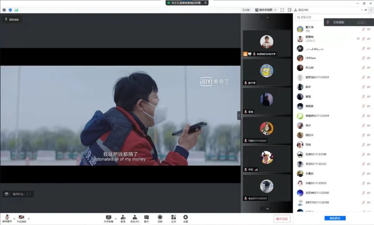The width and height of the screenshot is (374, 225).
Task: Open the 聊天 chat panel
Action: point(146,218)
